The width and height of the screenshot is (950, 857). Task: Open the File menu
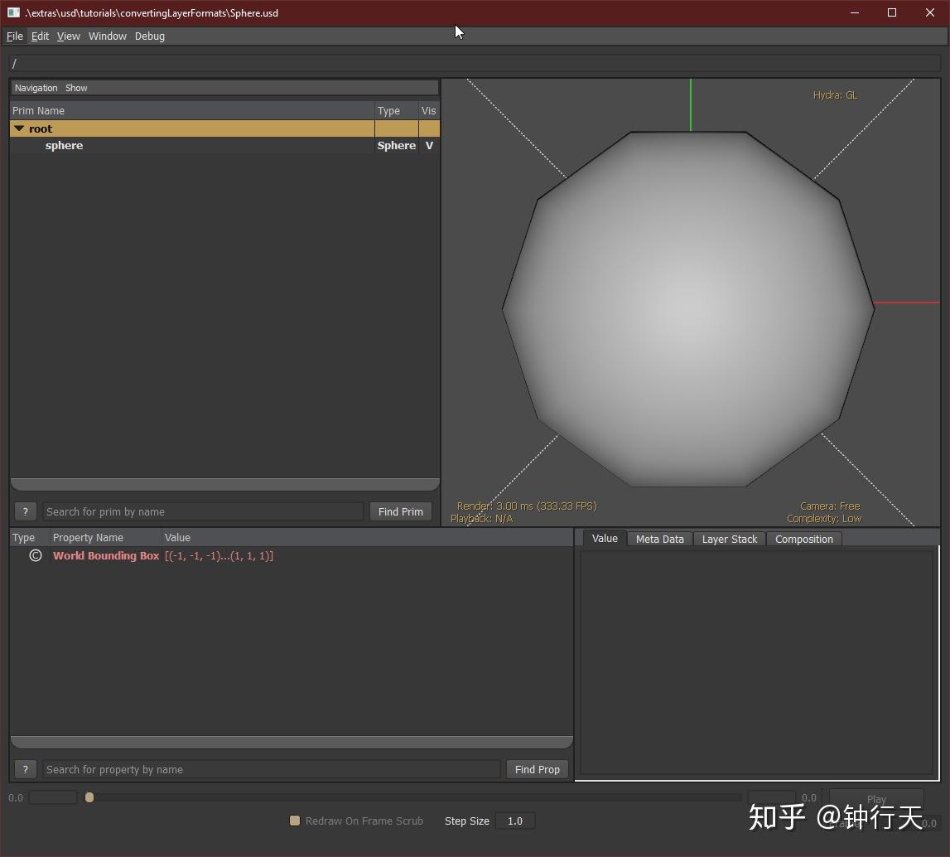pos(15,36)
